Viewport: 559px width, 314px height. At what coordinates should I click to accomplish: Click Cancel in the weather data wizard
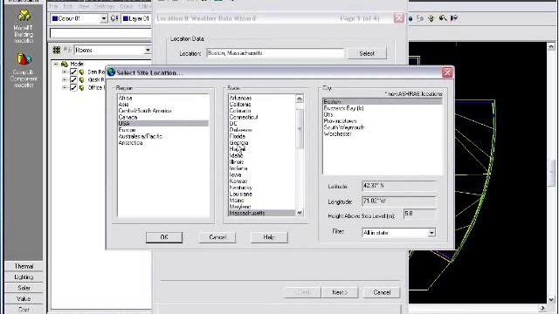pyautogui.click(x=382, y=292)
